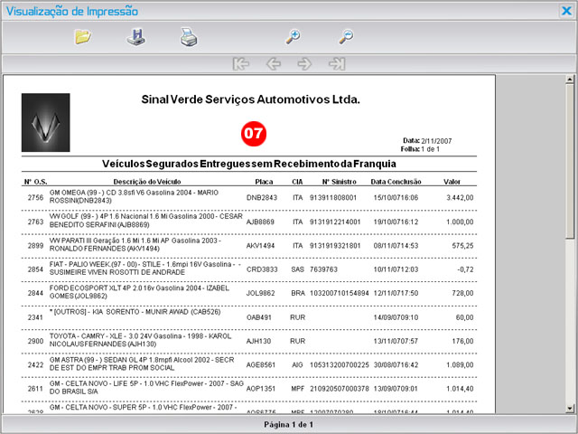Image resolution: width=578 pixels, height=434 pixels.
Task: Open a file with the folder icon
Action: coord(83,37)
